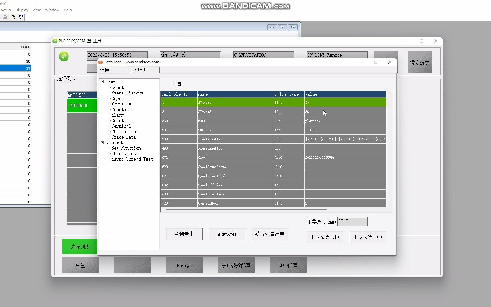The image size is (491, 307).
Task: Click the green 金南瓜测试 config list entry
Action: 82,105
